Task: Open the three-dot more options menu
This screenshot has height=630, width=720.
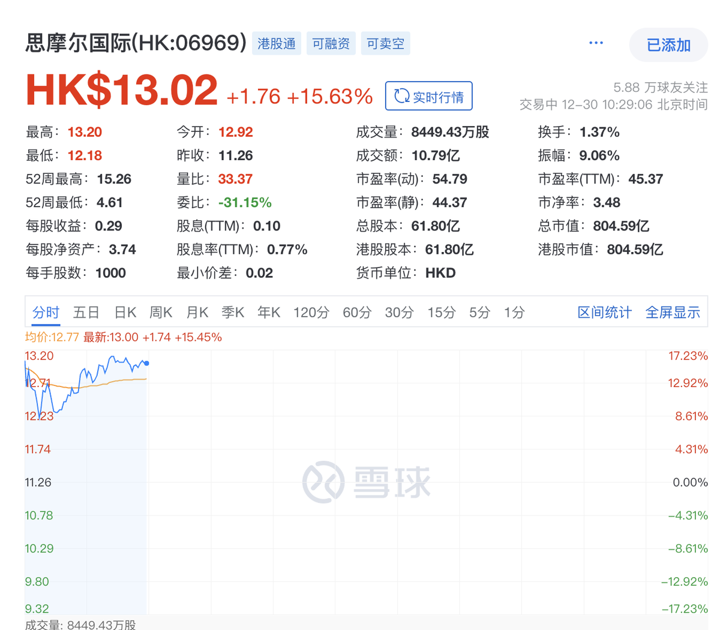Action: (596, 43)
